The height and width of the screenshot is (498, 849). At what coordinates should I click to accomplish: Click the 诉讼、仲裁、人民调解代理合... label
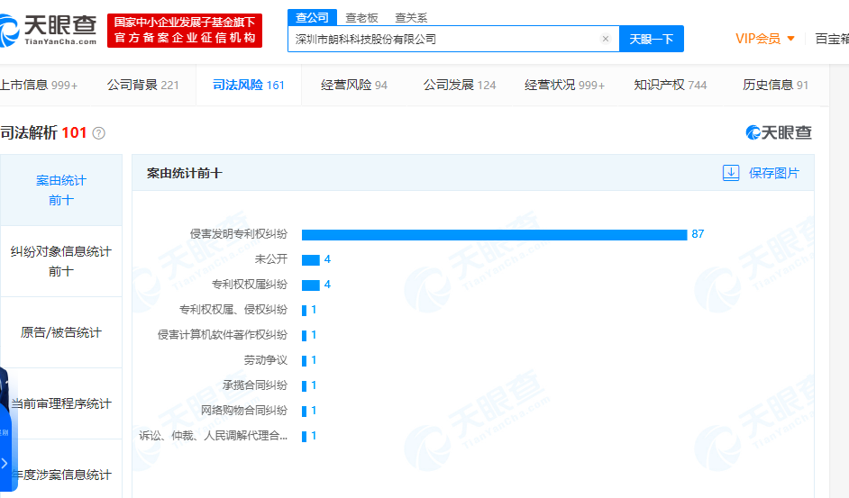tap(214, 436)
